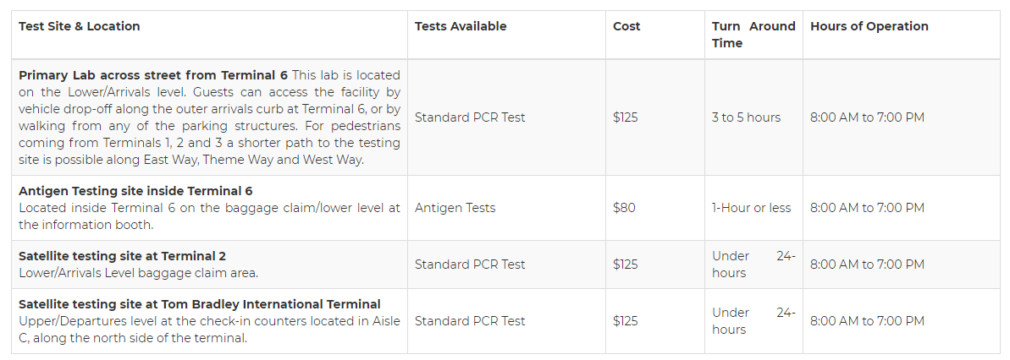Select the 'Tests Available' column header
This screenshot has height=360, width=1010.
click(x=461, y=26)
